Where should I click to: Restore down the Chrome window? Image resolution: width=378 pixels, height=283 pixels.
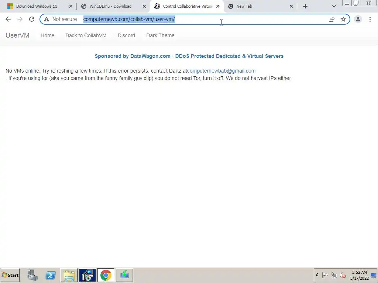pos(356,3)
